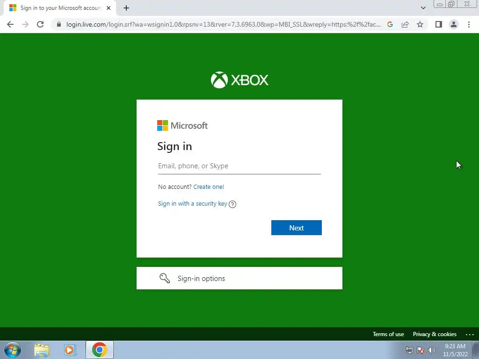The width and height of the screenshot is (479, 359).
Task: Click the Microsoft logo in the sign-in card
Action: point(182,125)
